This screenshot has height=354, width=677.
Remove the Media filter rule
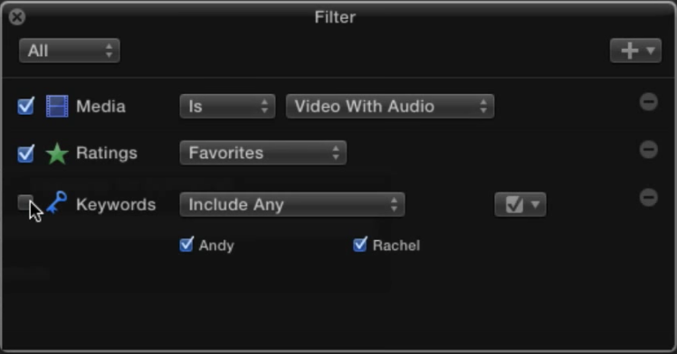coord(649,102)
